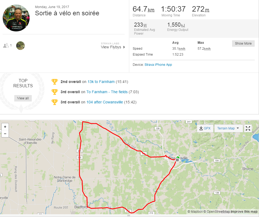
Task: Click the finish flag marker in Cowansville
Action: click(x=177, y=160)
